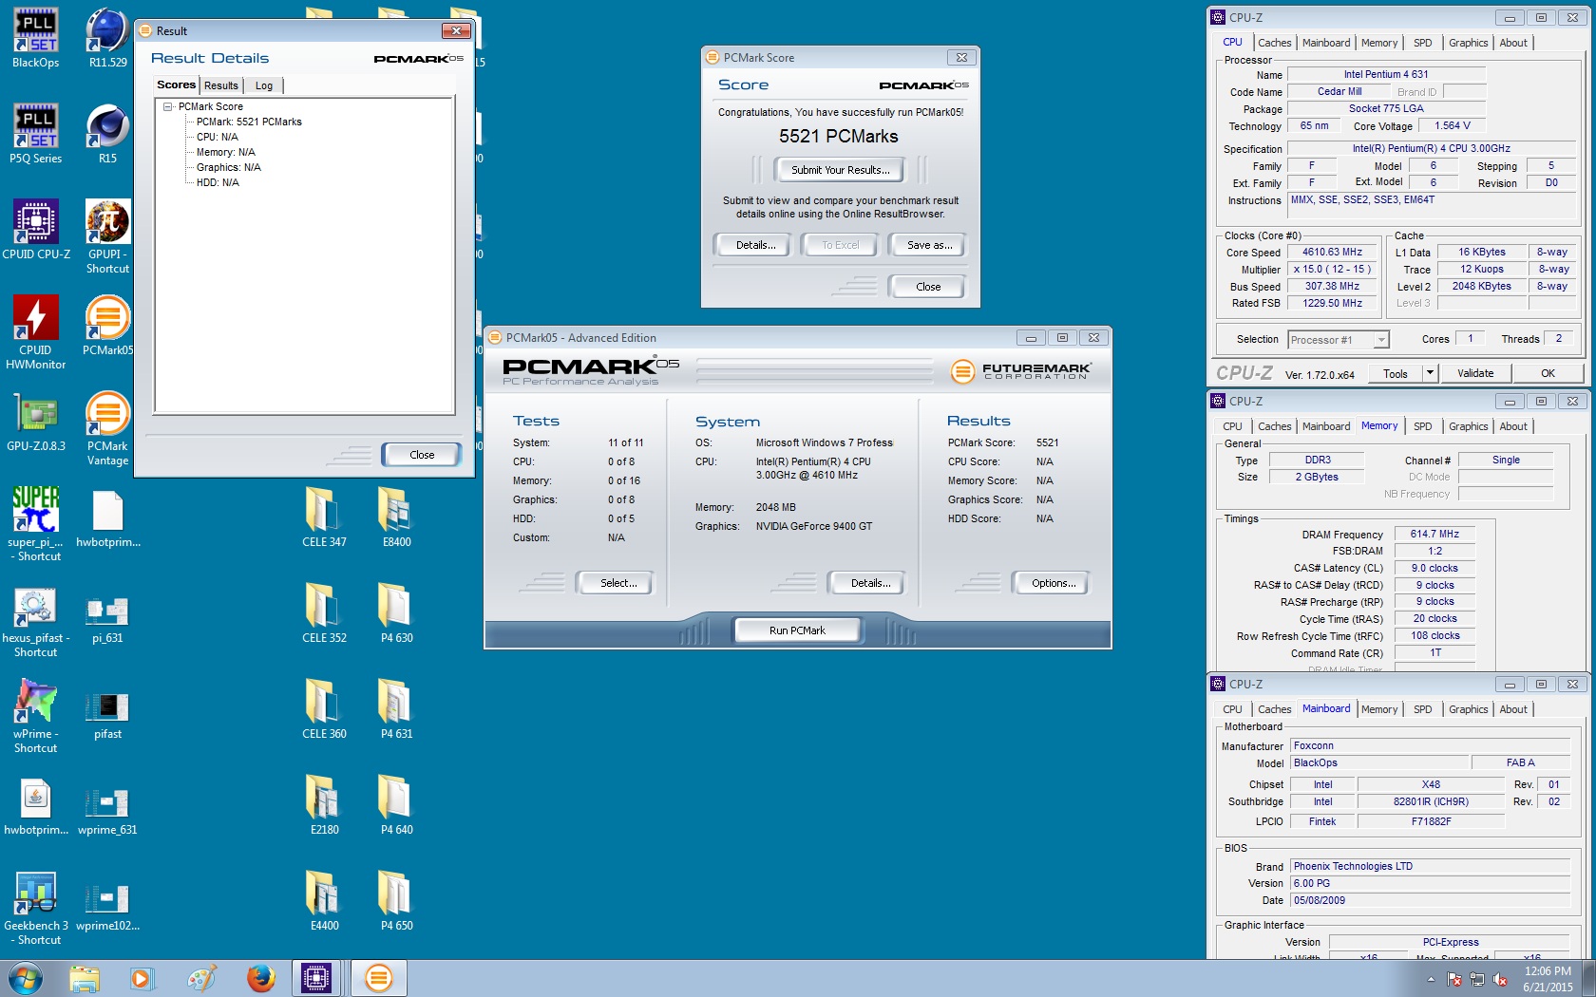1596x997 pixels.
Task: Click Details in PCMark Score dialog
Action: pyautogui.click(x=755, y=245)
